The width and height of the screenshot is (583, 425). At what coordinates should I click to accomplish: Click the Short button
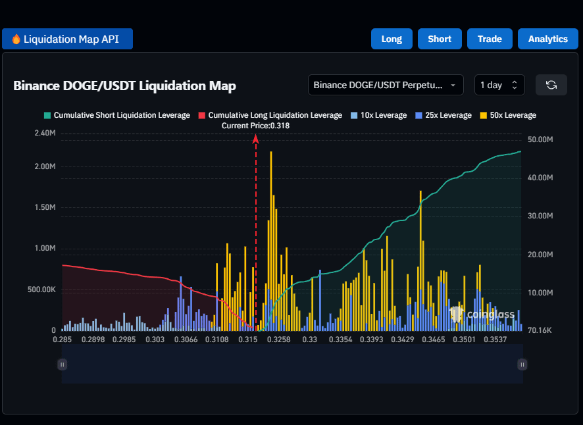click(x=440, y=39)
